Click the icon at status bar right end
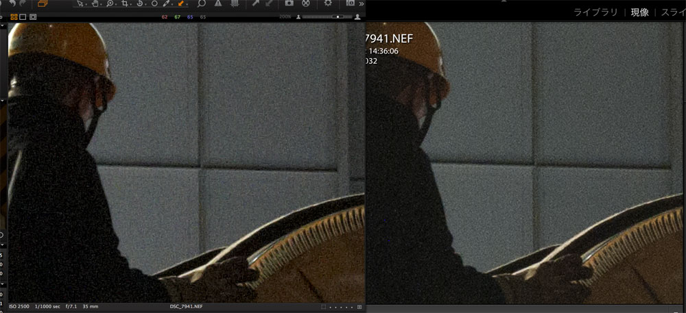This screenshot has height=313, width=686. click(359, 307)
